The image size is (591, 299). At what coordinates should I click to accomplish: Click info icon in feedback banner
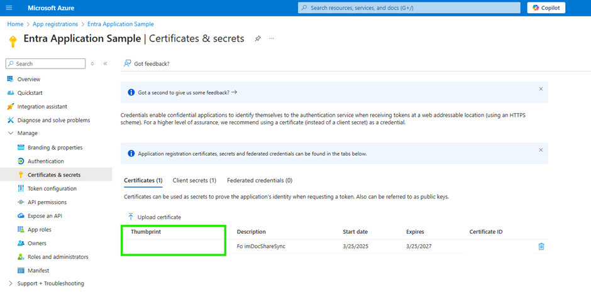click(x=131, y=92)
